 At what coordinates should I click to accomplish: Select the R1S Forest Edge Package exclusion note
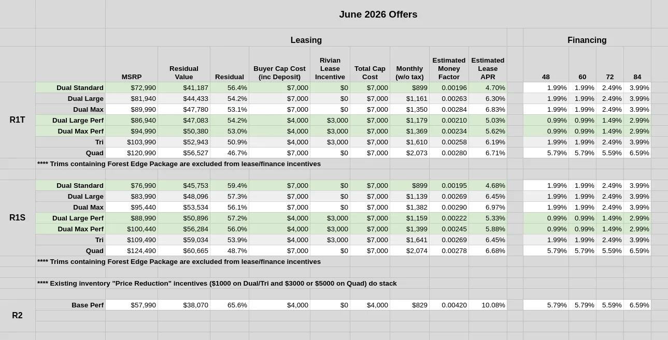point(179,261)
